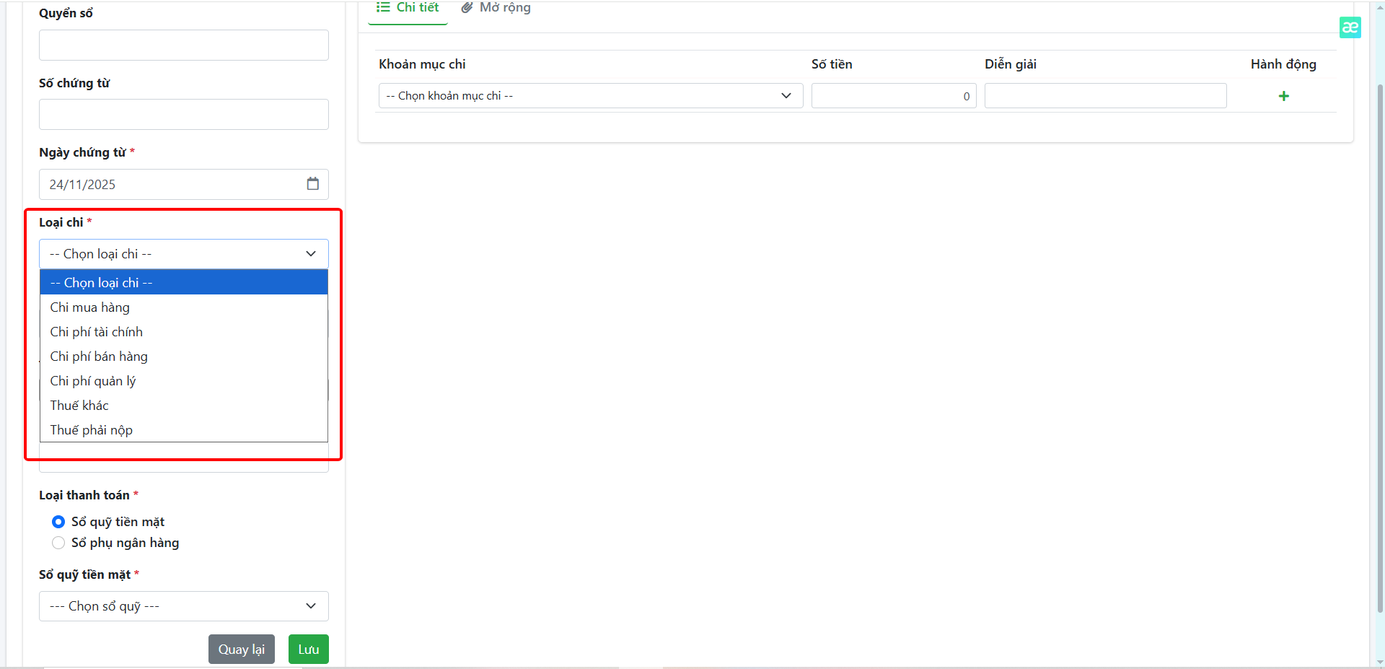The height and width of the screenshot is (669, 1385).
Task: Expand the Chọn khoản mục chi dropdown
Action: [x=590, y=96]
